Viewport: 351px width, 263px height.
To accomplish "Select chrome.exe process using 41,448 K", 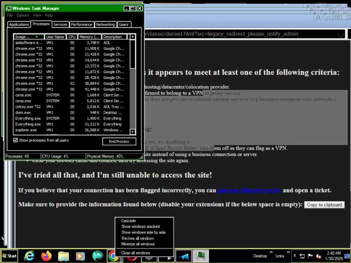I will coord(71,89).
